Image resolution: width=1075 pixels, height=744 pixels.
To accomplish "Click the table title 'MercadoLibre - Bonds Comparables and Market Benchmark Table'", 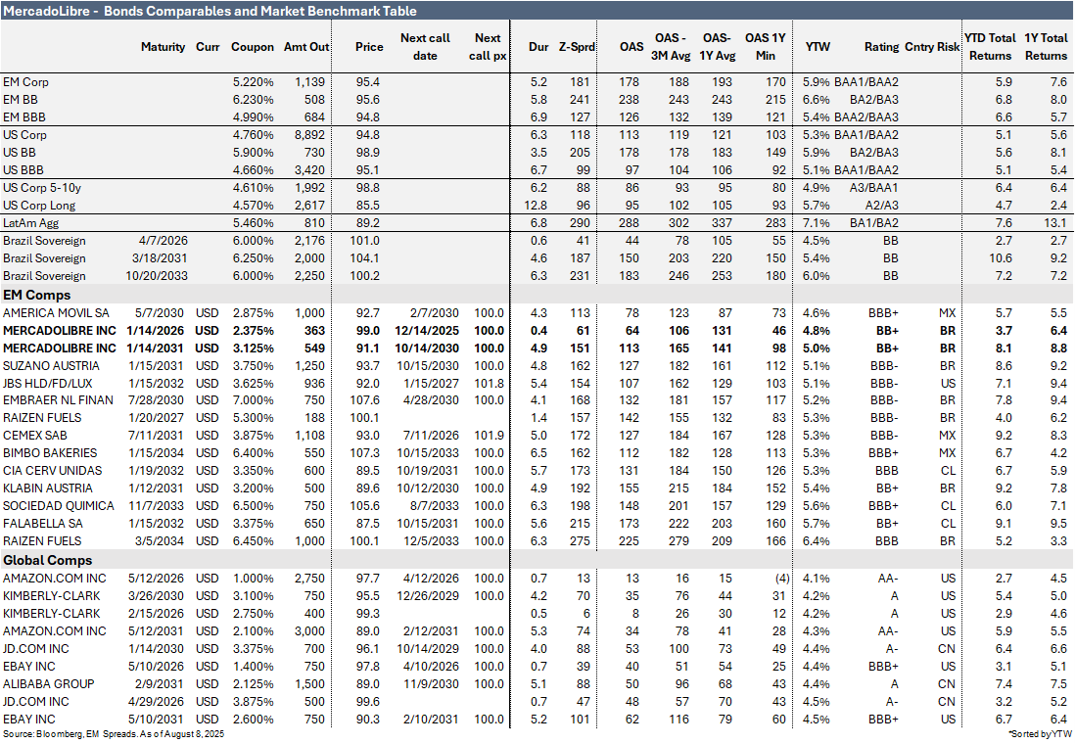I will (210, 11).
